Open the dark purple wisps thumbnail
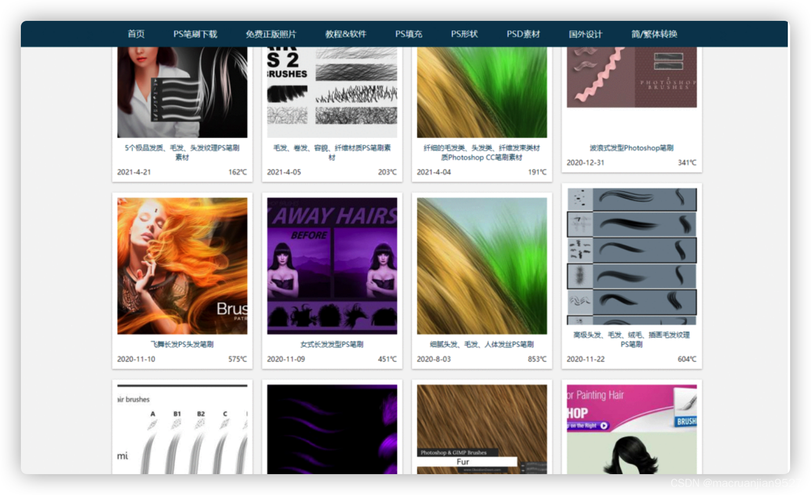 click(332, 429)
